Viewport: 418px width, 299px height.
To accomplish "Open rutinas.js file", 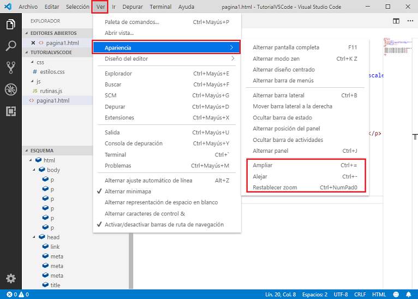I will [51, 91].
